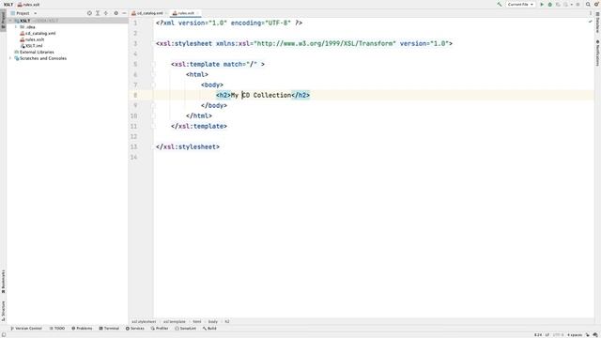The height and width of the screenshot is (338, 601).
Task: Select External Libraries node
Action: point(34,53)
